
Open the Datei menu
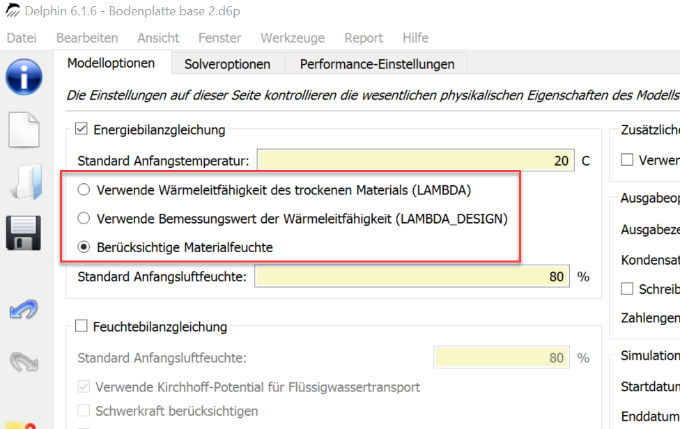click(x=22, y=38)
